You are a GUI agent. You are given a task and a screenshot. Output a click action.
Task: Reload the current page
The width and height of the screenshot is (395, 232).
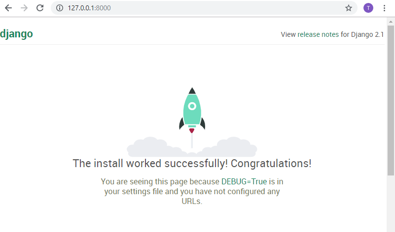pyautogui.click(x=40, y=8)
